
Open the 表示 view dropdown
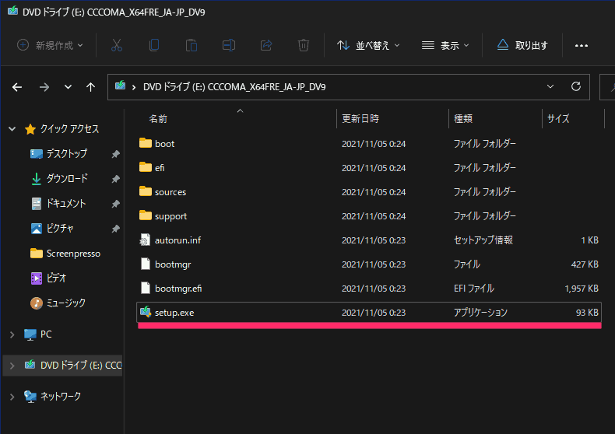click(445, 45)
